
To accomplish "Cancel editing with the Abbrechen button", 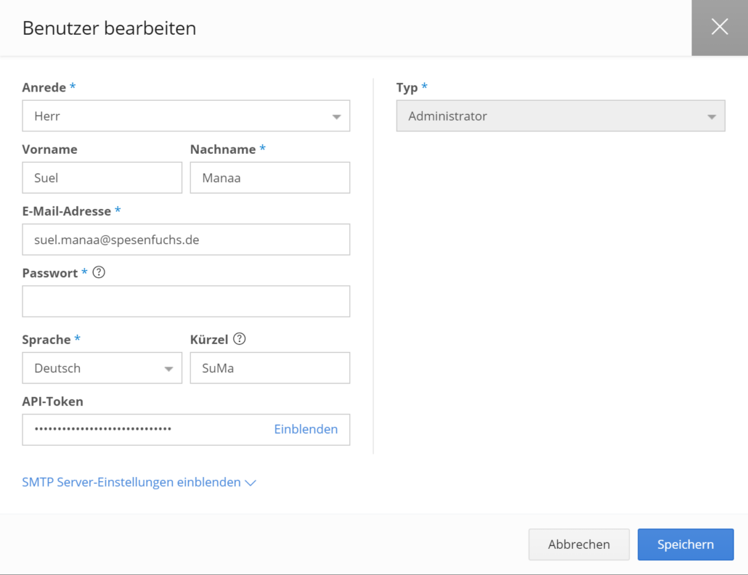I will (578, 544).
